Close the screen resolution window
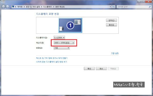Screen dimensions: 153x96 click(148, 1)
